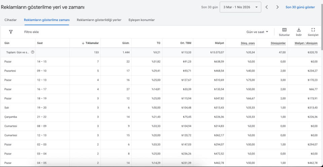Click conversion rate cell %66,67
The height and width of the screenshot is (167, 323).
coord(250,98)
